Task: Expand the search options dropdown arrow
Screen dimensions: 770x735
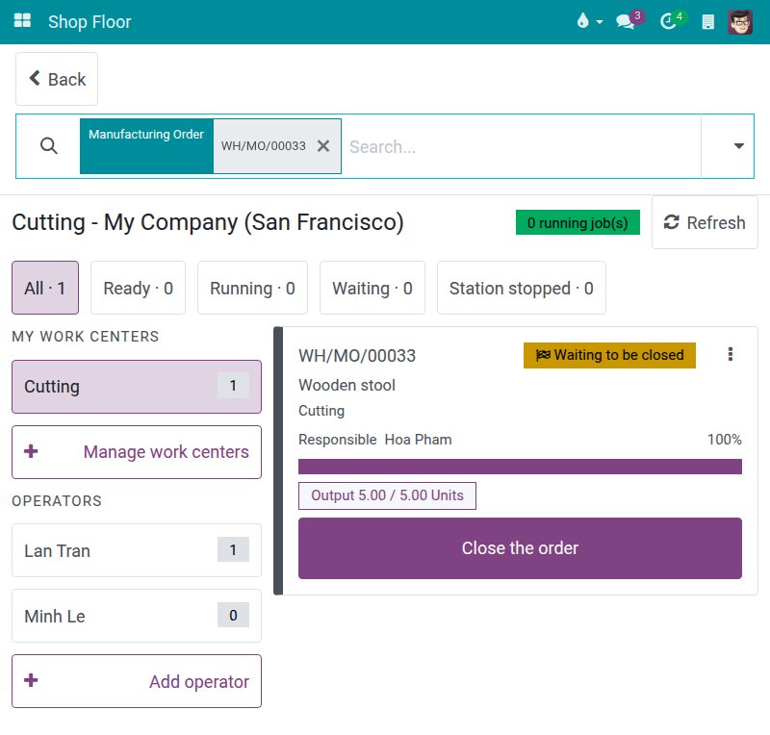Action: (738, 146)
